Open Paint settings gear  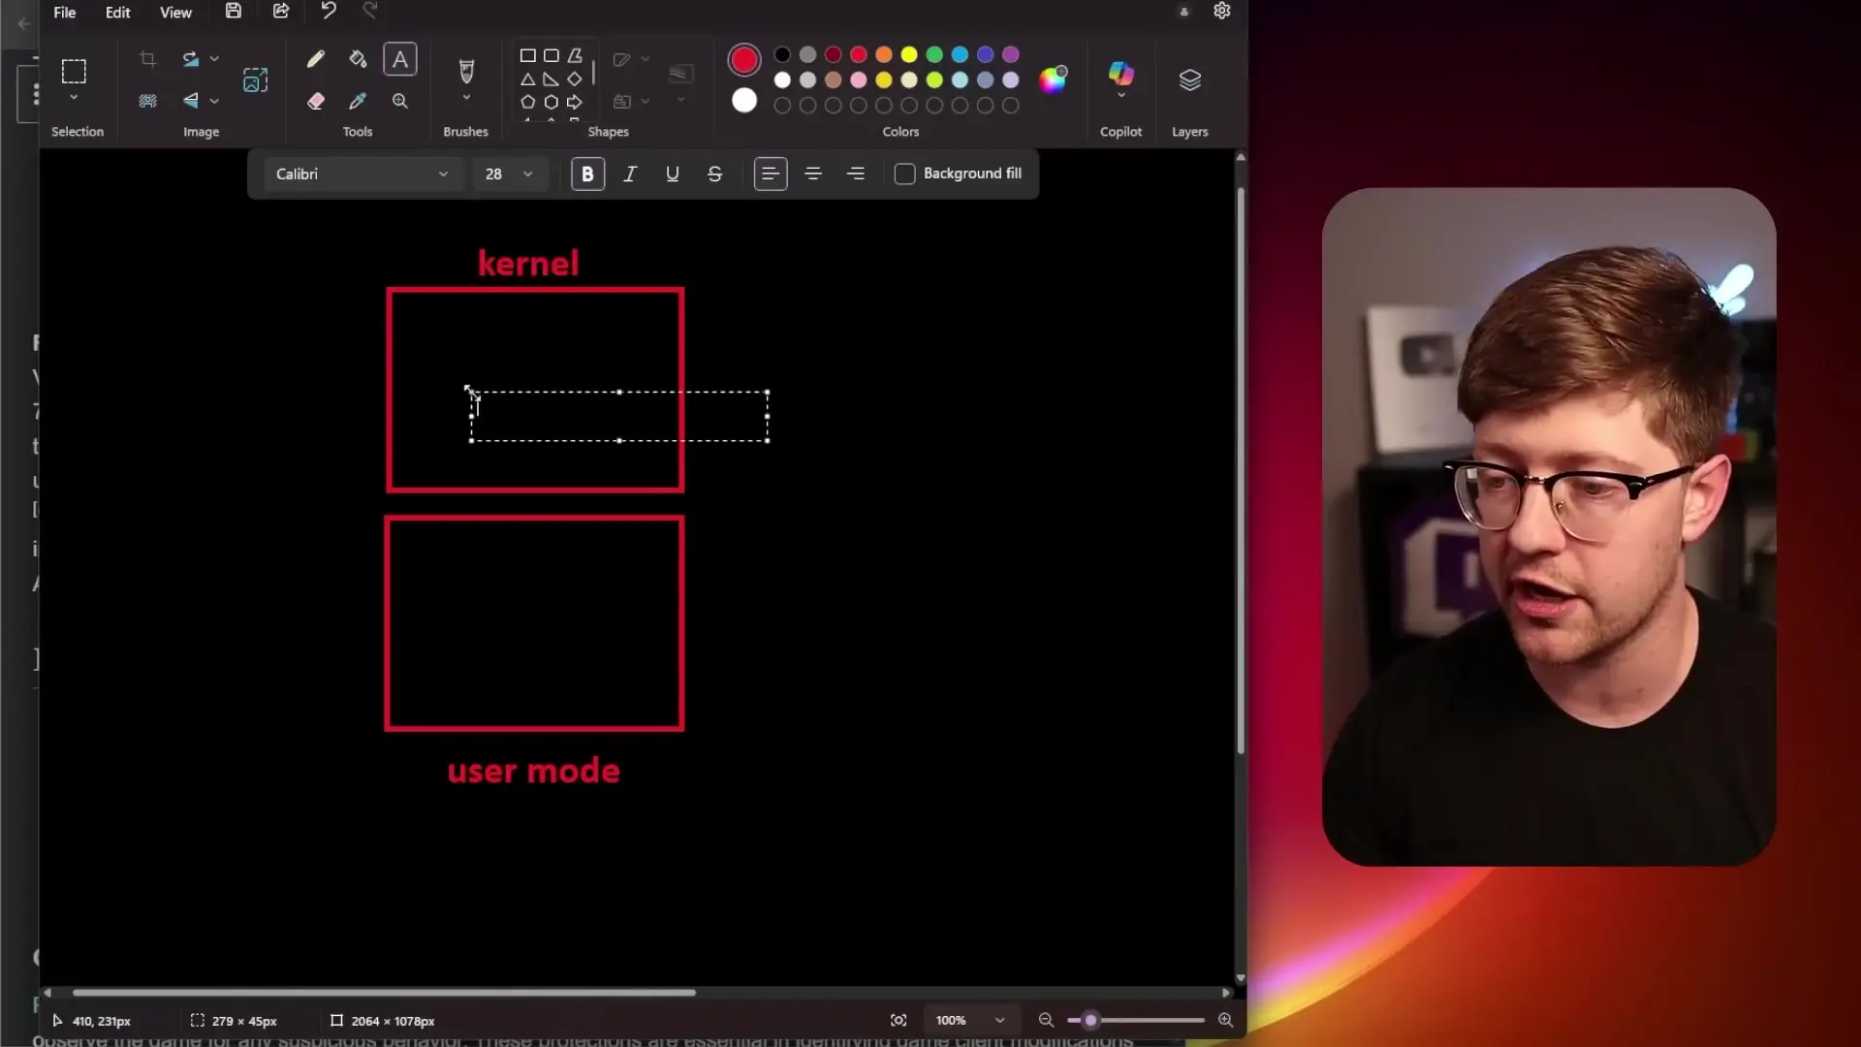tap(1221, 11)
